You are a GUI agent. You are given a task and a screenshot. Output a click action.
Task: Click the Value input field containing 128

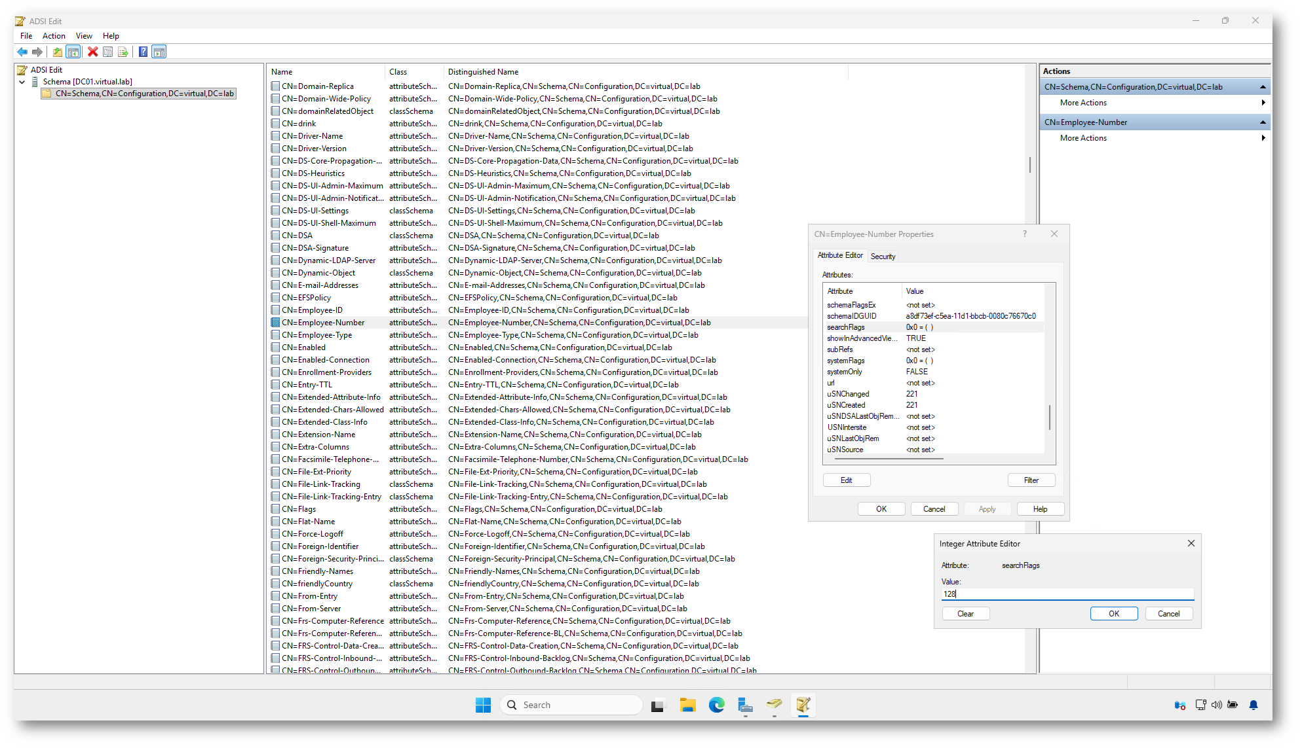coord(1067,594)
